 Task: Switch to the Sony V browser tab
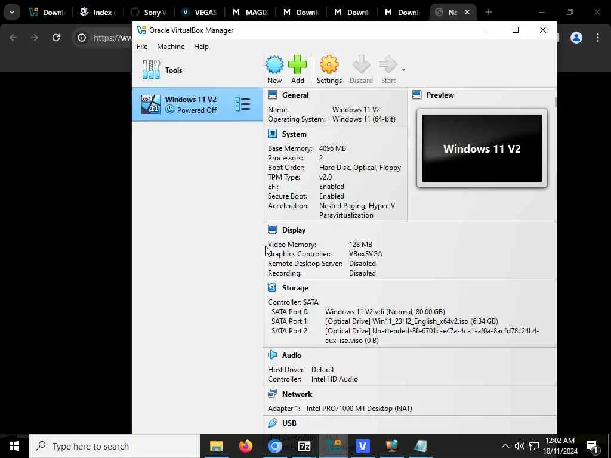tap(149, 12)
